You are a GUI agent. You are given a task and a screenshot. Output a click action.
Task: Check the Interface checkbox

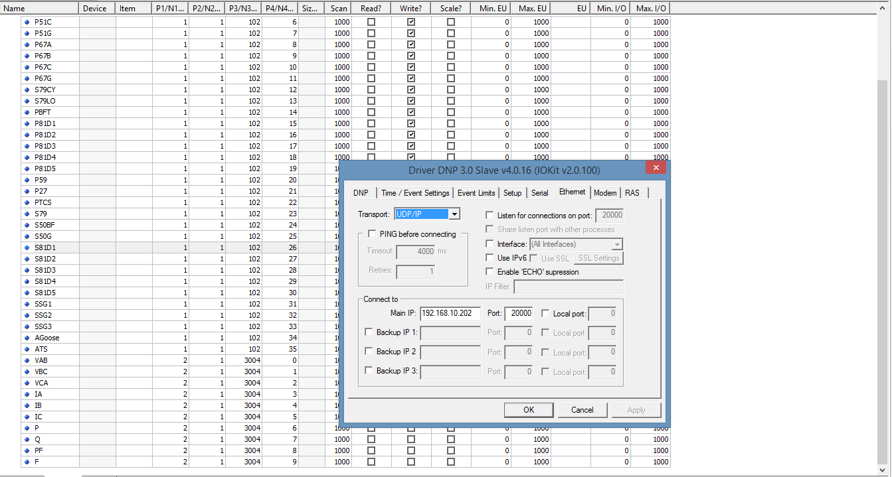click(x=490, y=244)
